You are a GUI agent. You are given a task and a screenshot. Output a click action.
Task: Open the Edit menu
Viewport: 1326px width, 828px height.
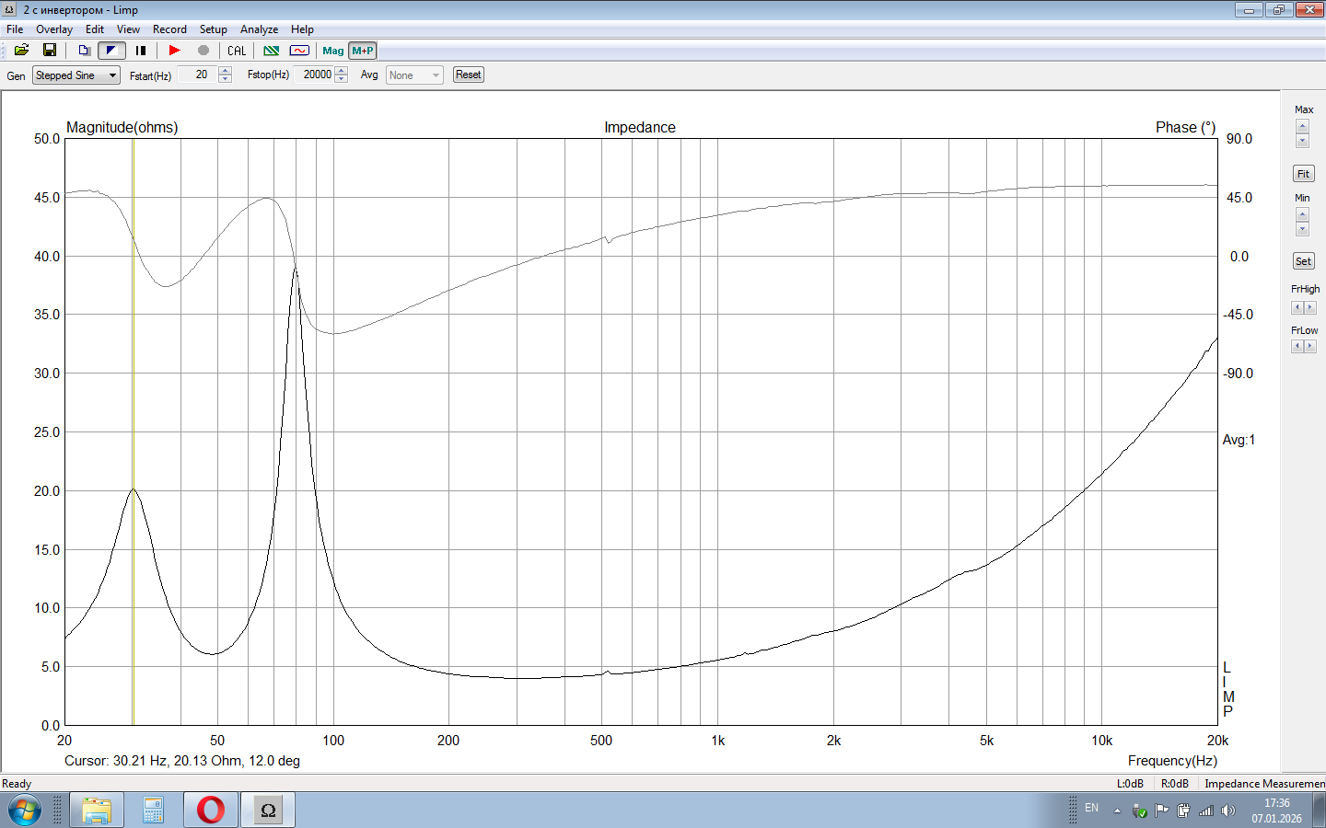pyautogui.click(x=95, y=29)
